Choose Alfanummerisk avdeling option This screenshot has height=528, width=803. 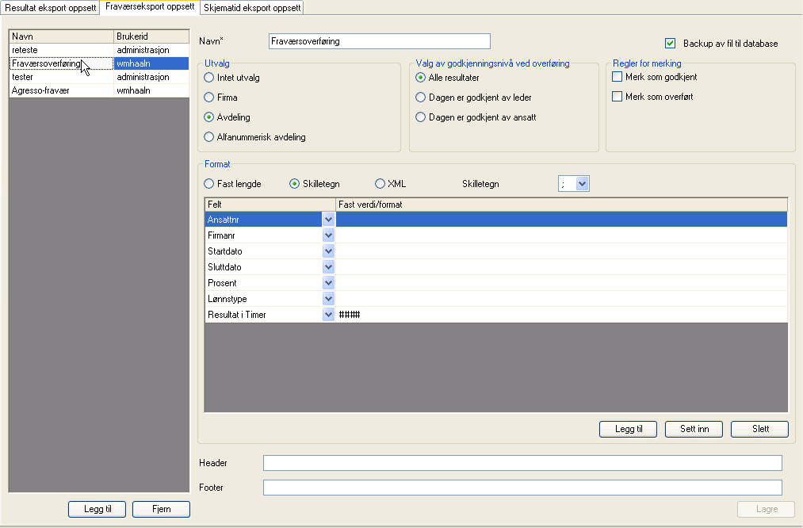209,136
